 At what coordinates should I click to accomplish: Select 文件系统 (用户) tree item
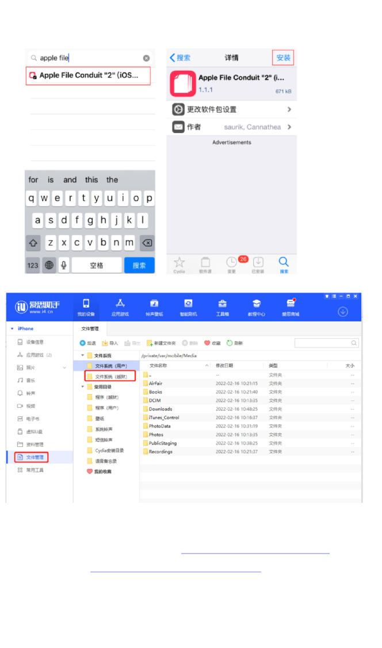point(107,366)
